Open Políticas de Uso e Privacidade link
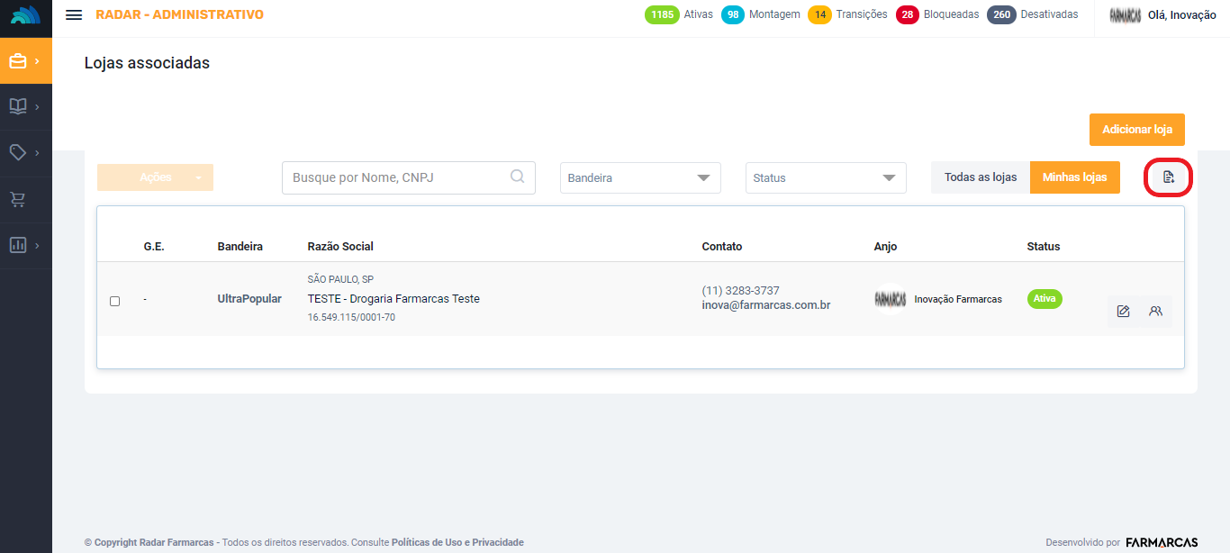This screenshot has height=553, width=1230. click(457, 542)
